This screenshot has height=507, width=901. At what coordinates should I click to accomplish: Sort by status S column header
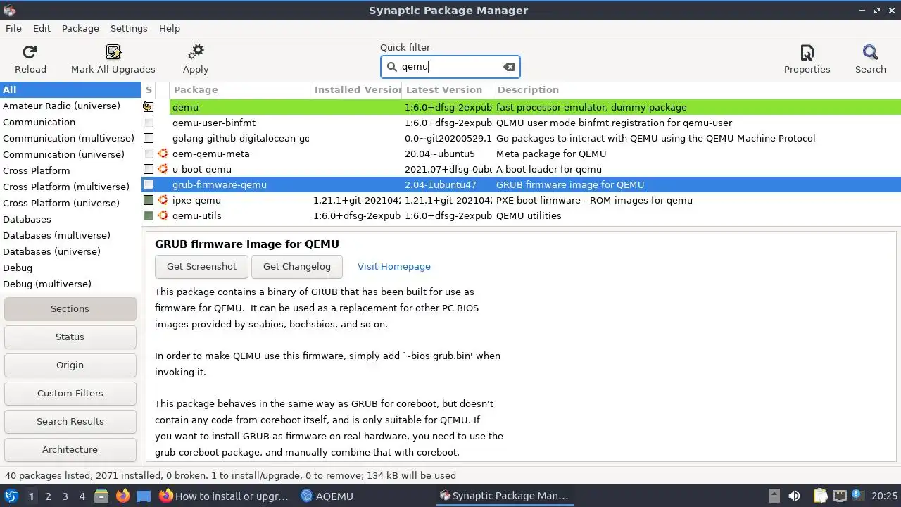[x=149, y=89]
